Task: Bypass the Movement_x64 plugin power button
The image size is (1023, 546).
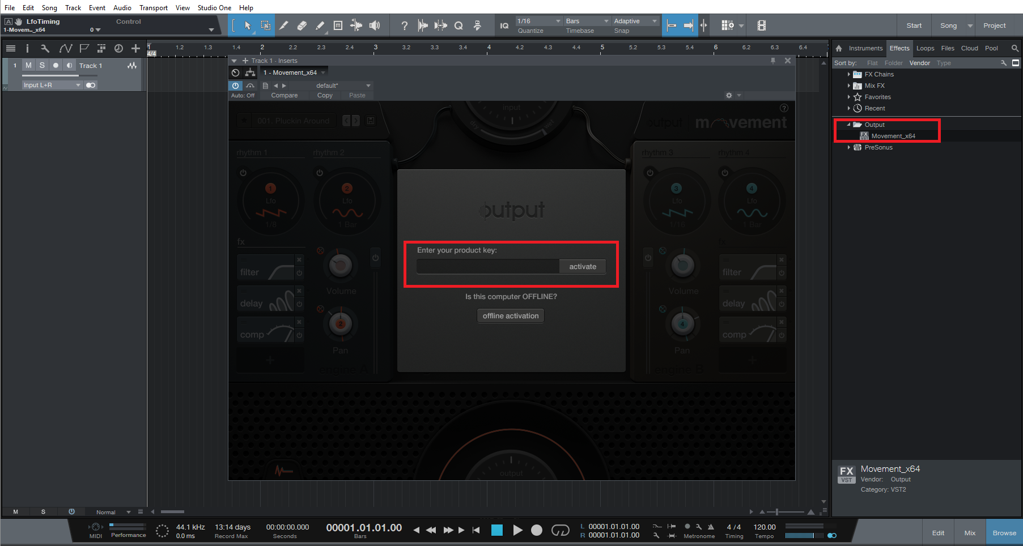Action: pyautogui.click(x=236, y=86)
